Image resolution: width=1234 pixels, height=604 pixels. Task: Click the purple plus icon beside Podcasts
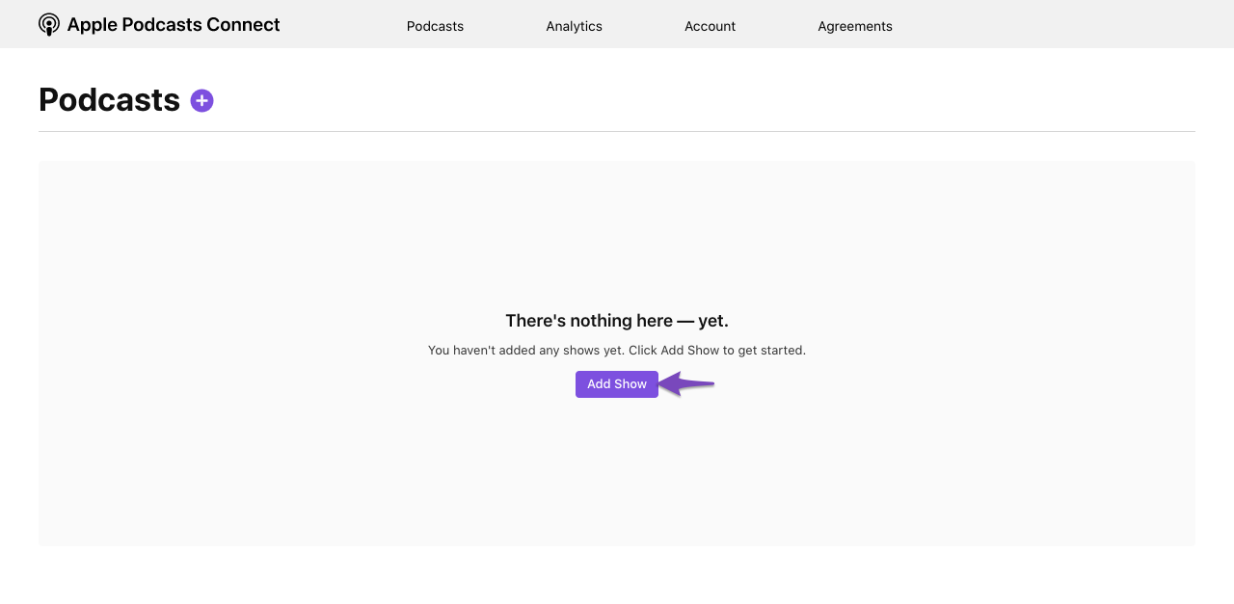[201, 100]
